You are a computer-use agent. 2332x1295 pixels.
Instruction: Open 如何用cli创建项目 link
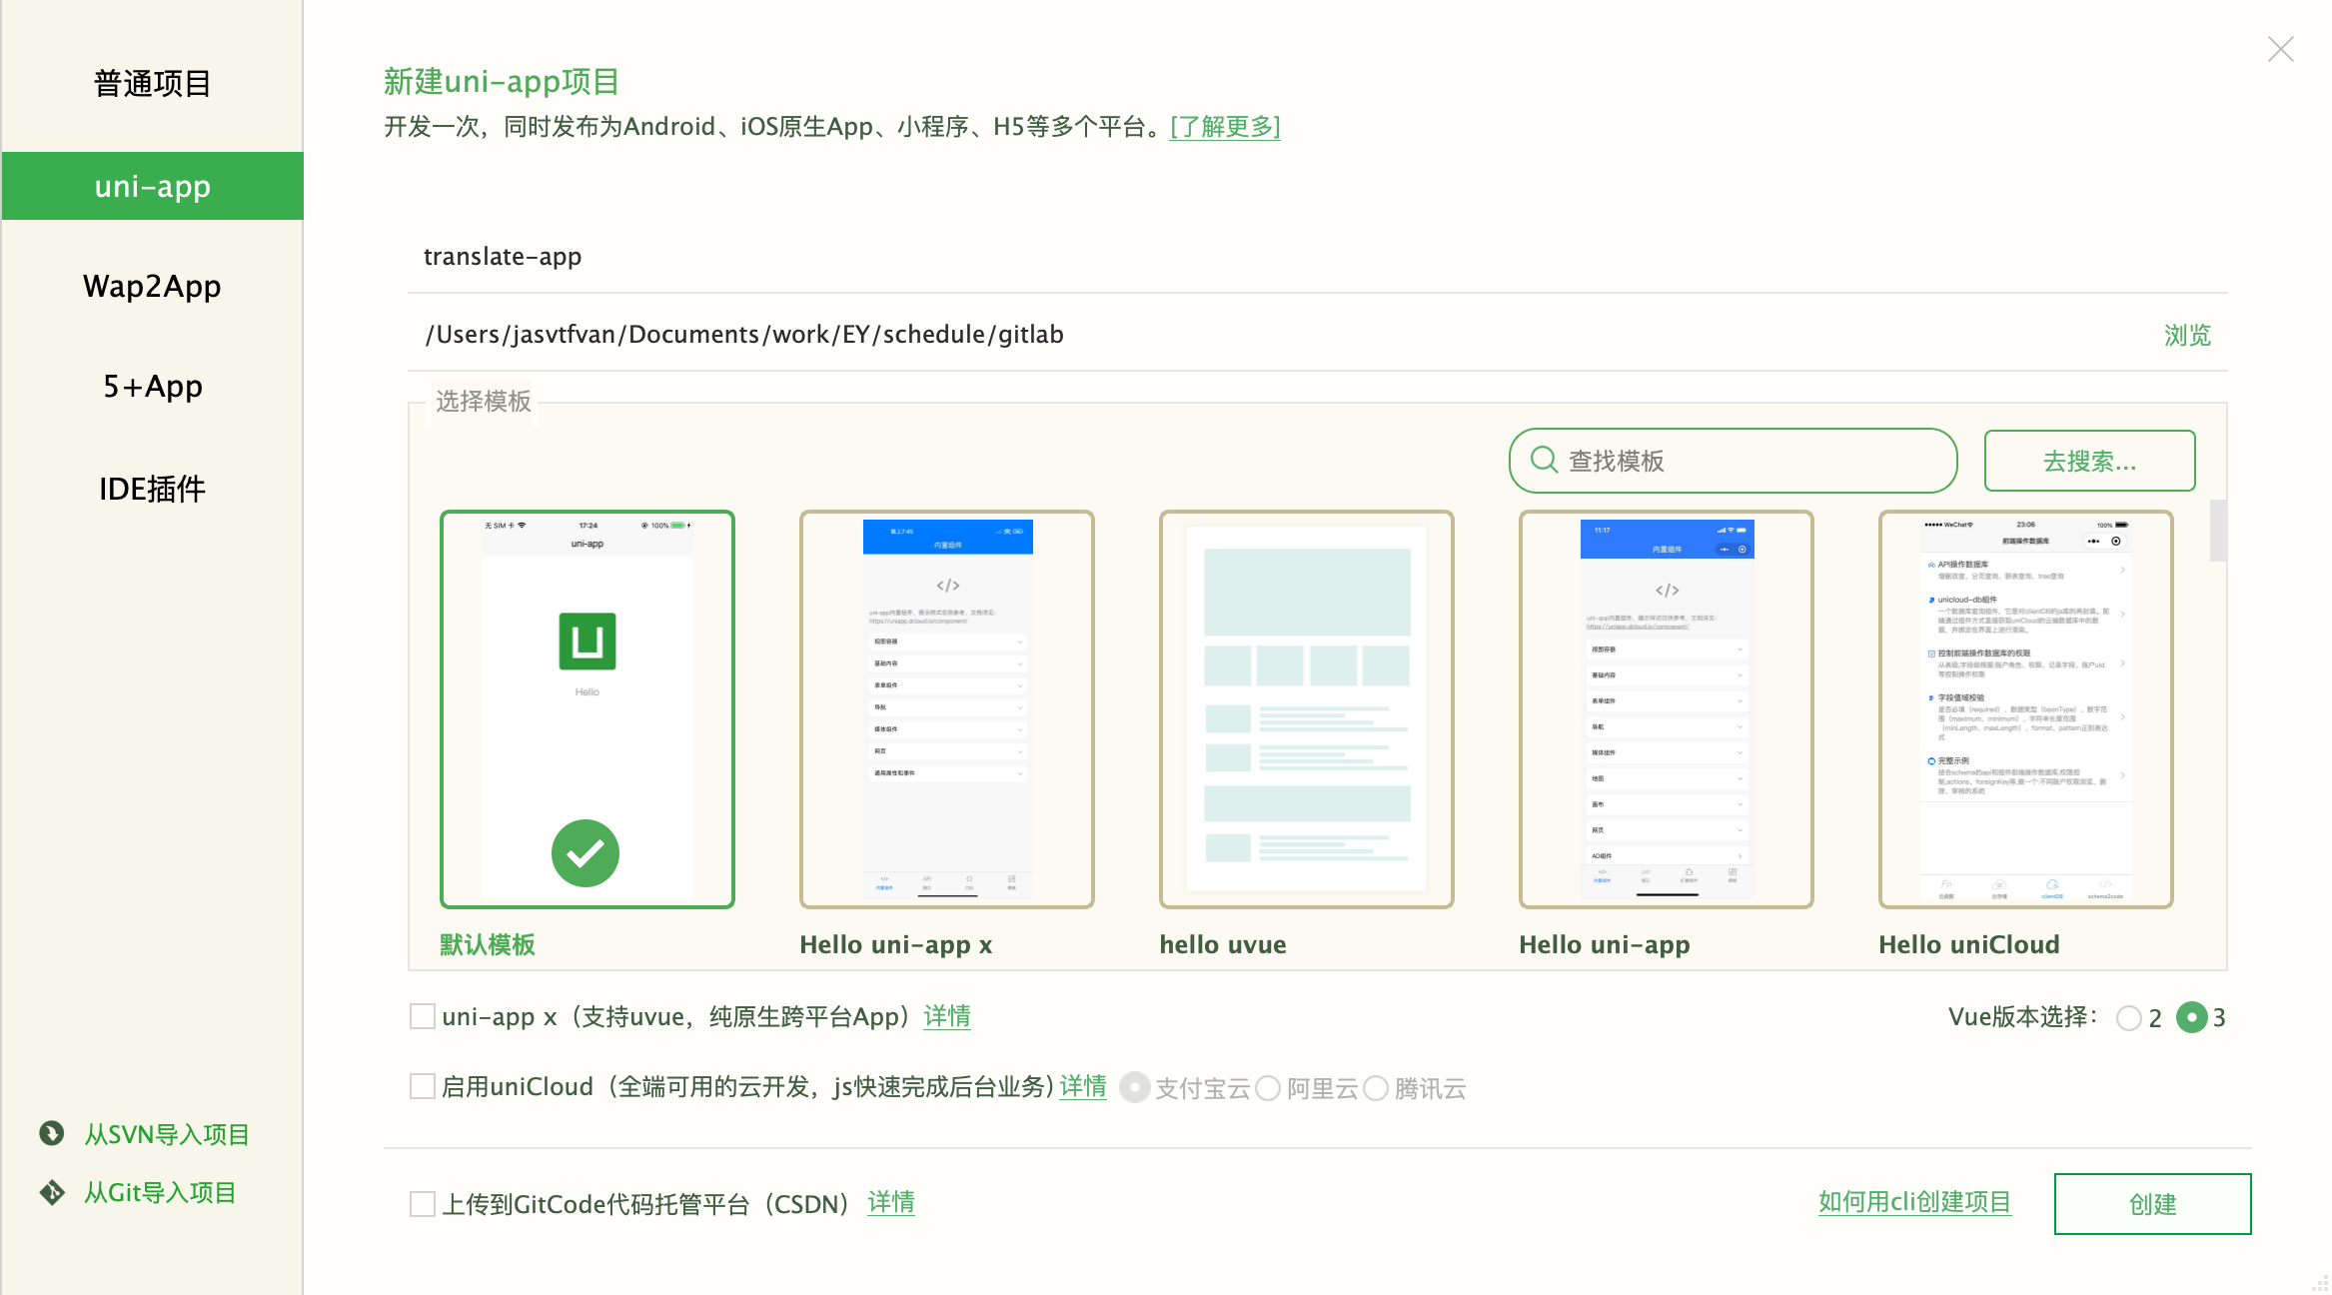(x=1914, y=1202)
